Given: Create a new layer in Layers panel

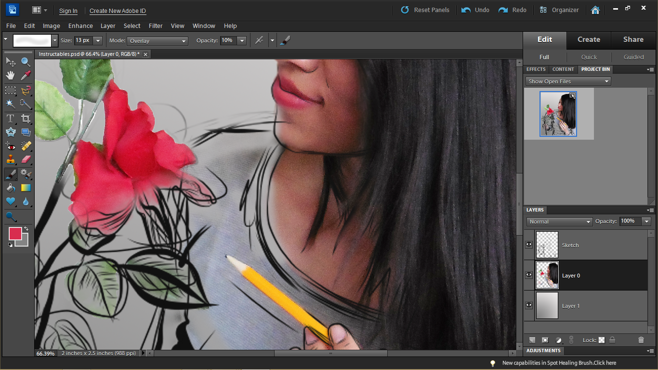Looking at the screenshot, I should [x=532, y=340].
